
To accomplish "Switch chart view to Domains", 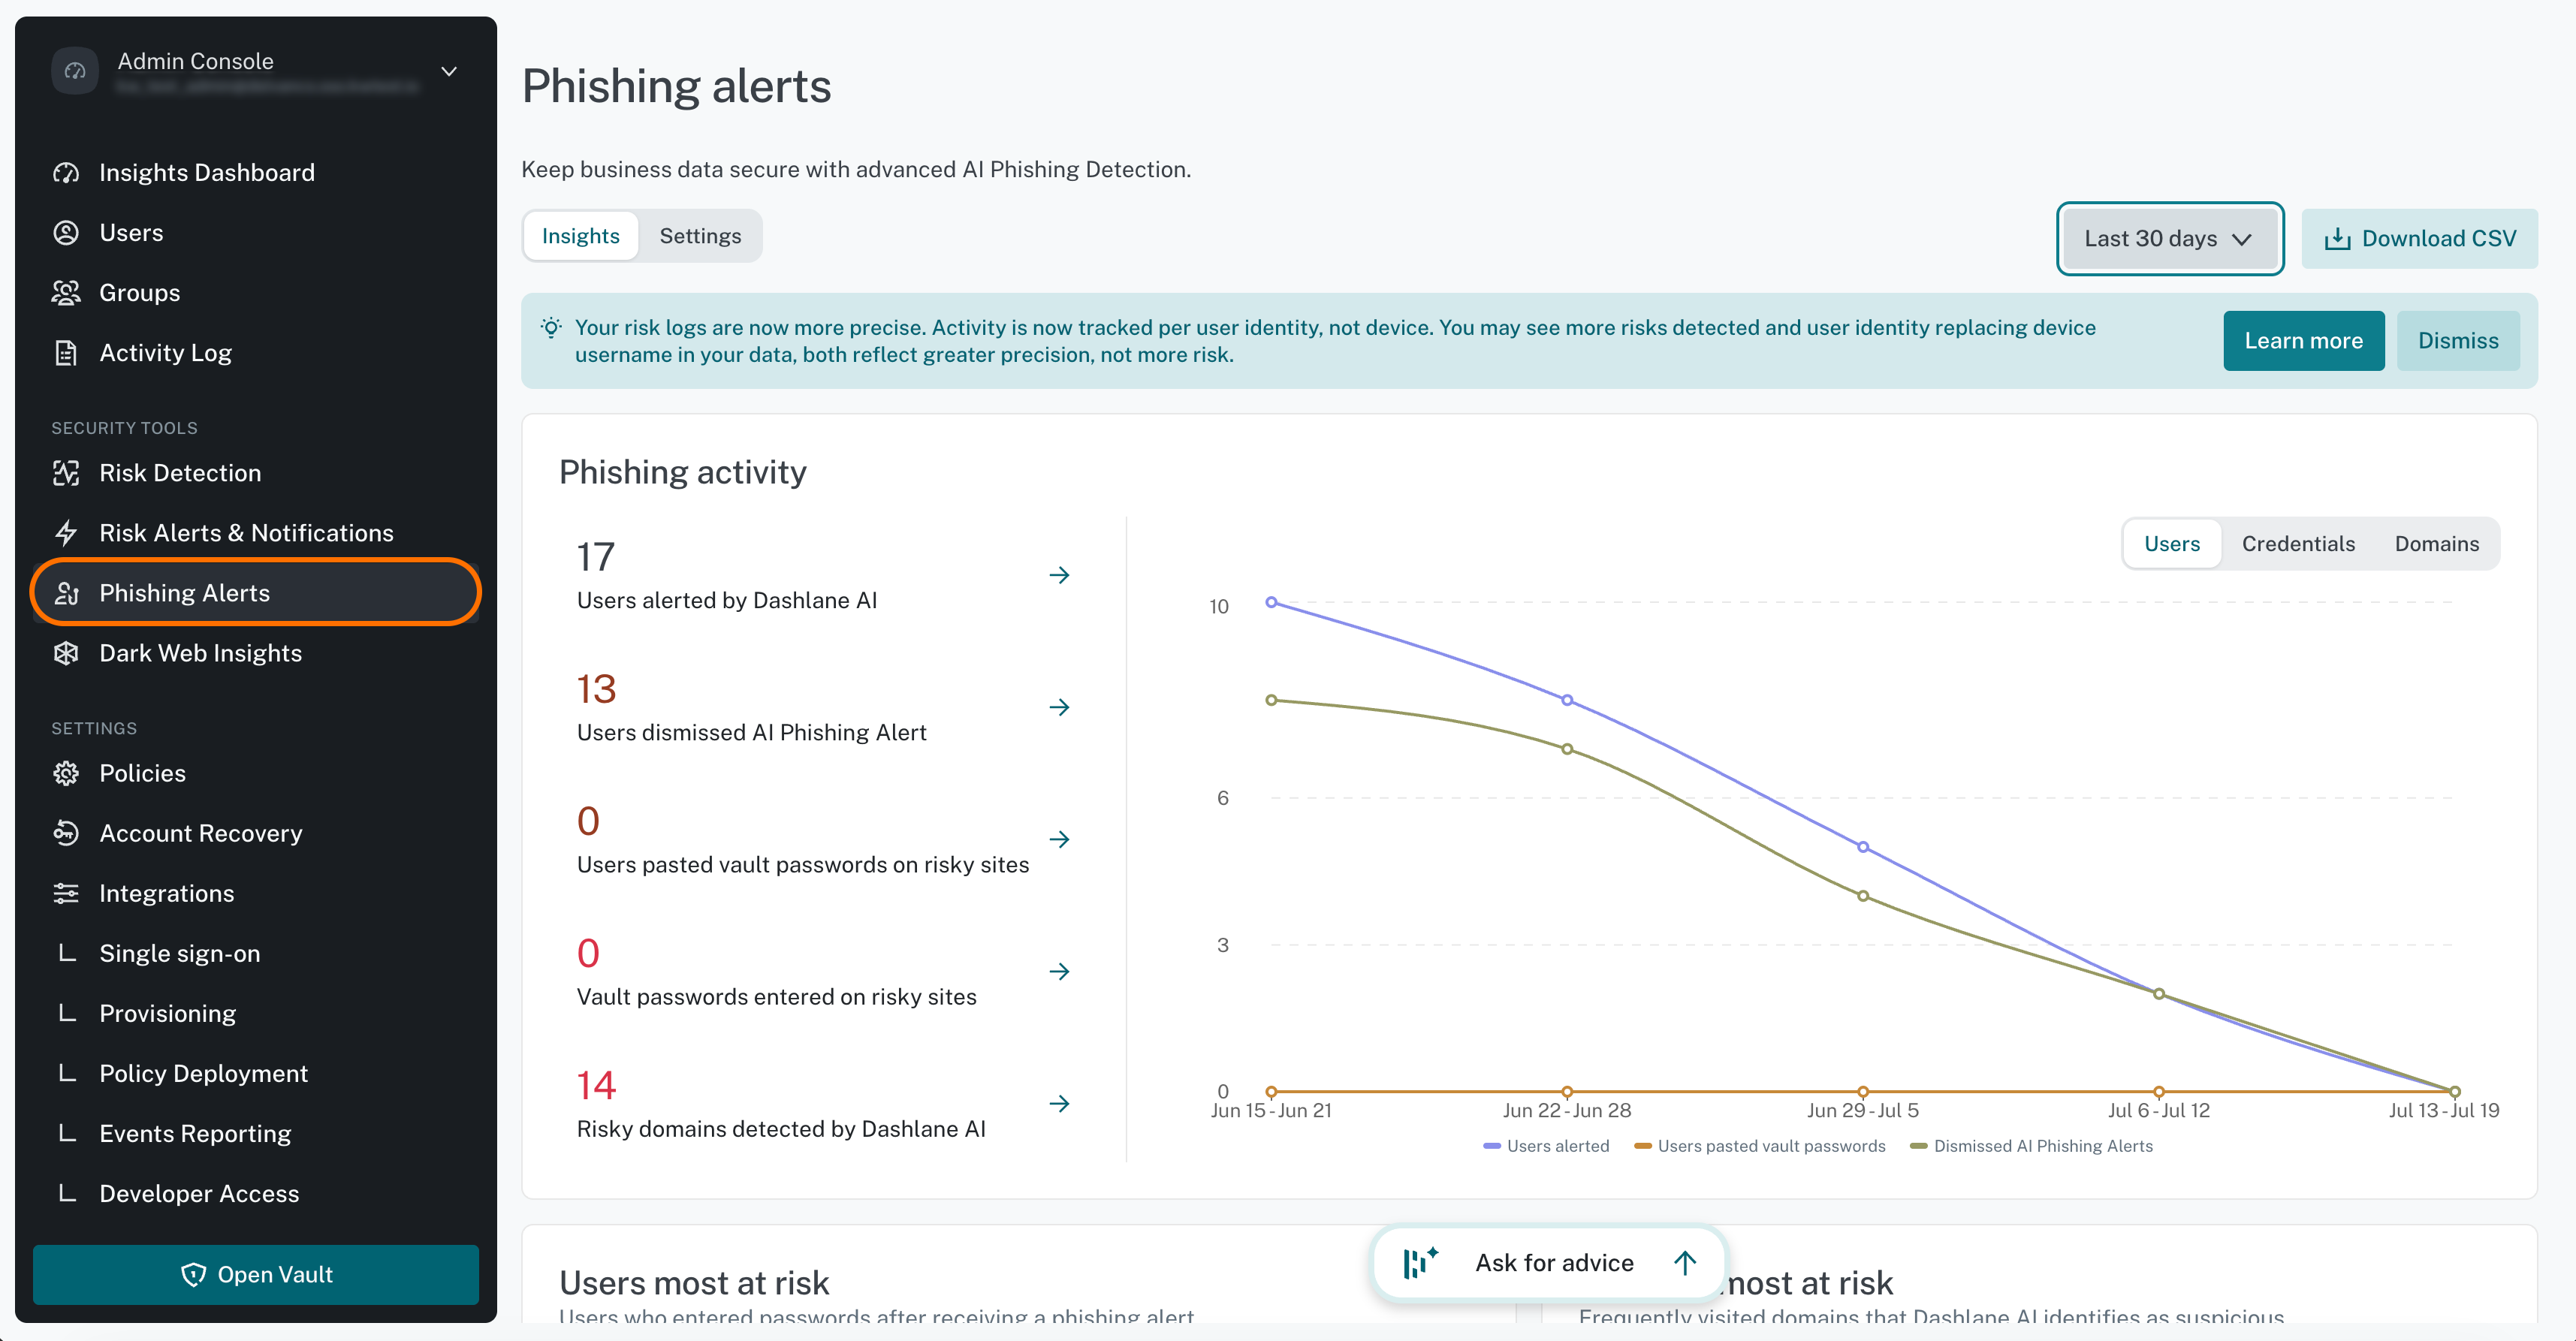I will point(2436,544).
